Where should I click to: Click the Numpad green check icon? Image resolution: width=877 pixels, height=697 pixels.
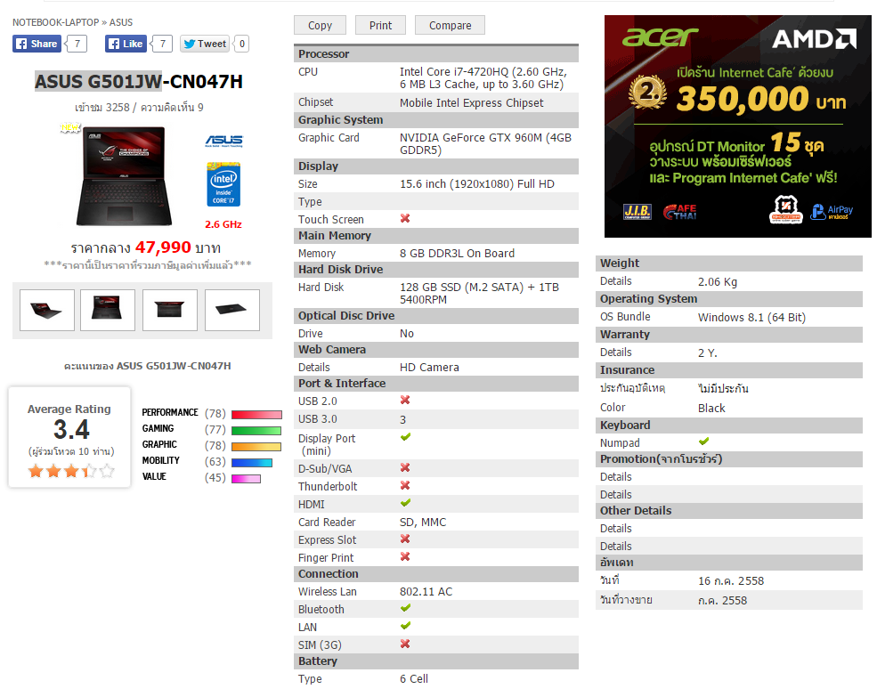pyautogui.click(x=703, y=442)
